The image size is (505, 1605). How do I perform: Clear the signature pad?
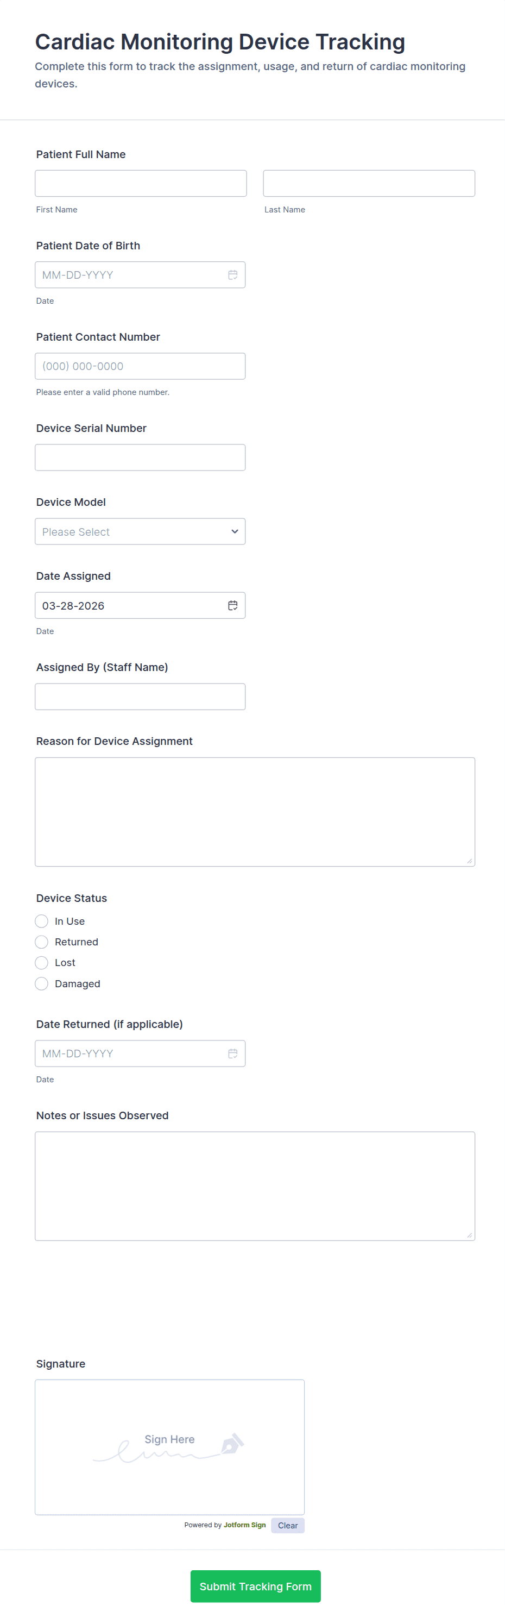[x=288, y=1525]
